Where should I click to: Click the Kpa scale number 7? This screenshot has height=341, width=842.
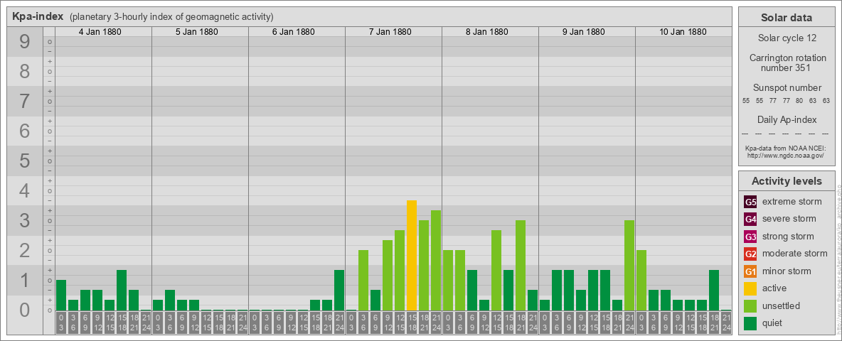click(25, 101)
